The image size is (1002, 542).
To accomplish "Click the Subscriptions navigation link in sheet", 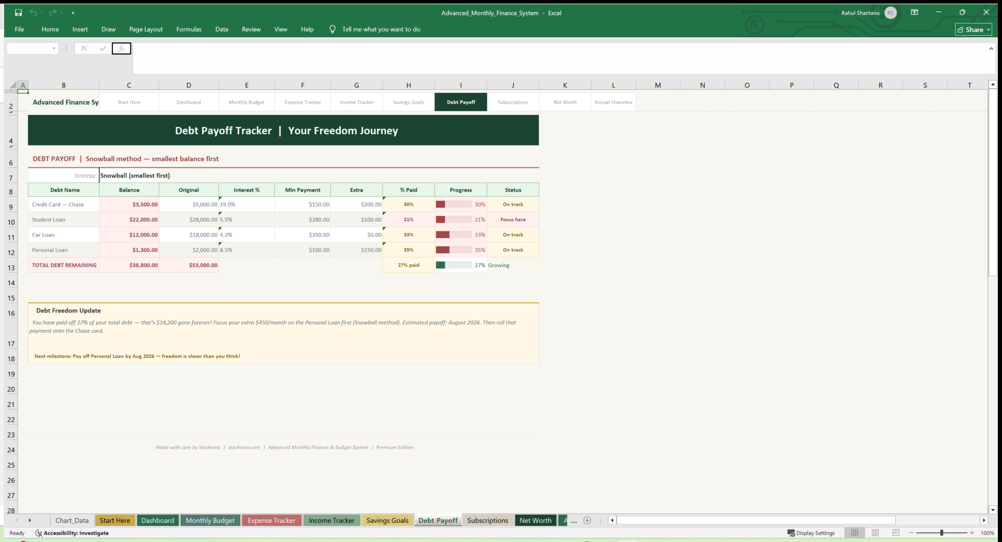I will pyautogui.click(x=513, y=102).
